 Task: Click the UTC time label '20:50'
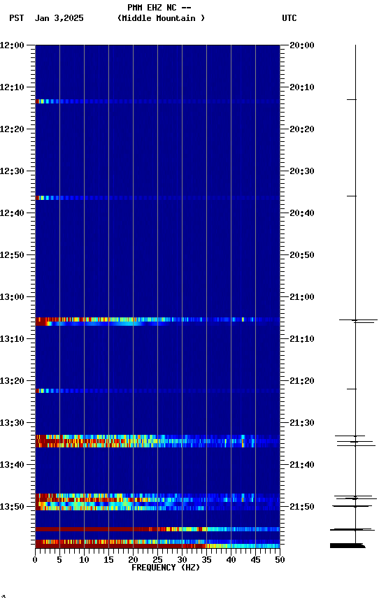click(x=302, y=255)
